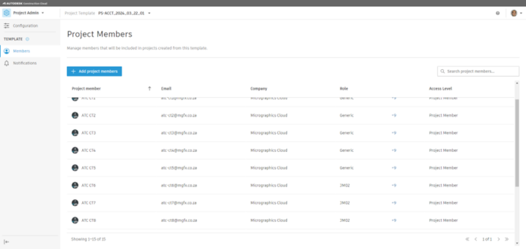Click the Role column header
The height and width of the screenshot is (249, 526).
click(x=344, y=89)
